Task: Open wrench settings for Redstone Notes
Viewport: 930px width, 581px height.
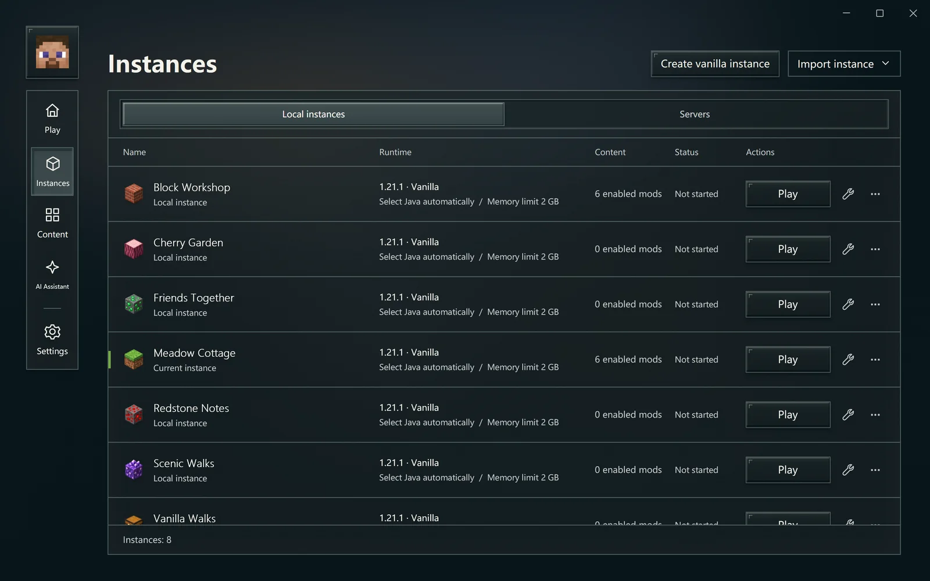Action: pos(848,415)
